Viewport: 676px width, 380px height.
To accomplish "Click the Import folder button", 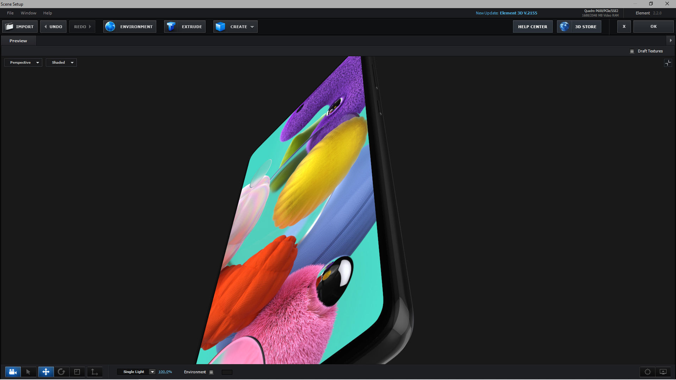I will [x=20, y=27].
